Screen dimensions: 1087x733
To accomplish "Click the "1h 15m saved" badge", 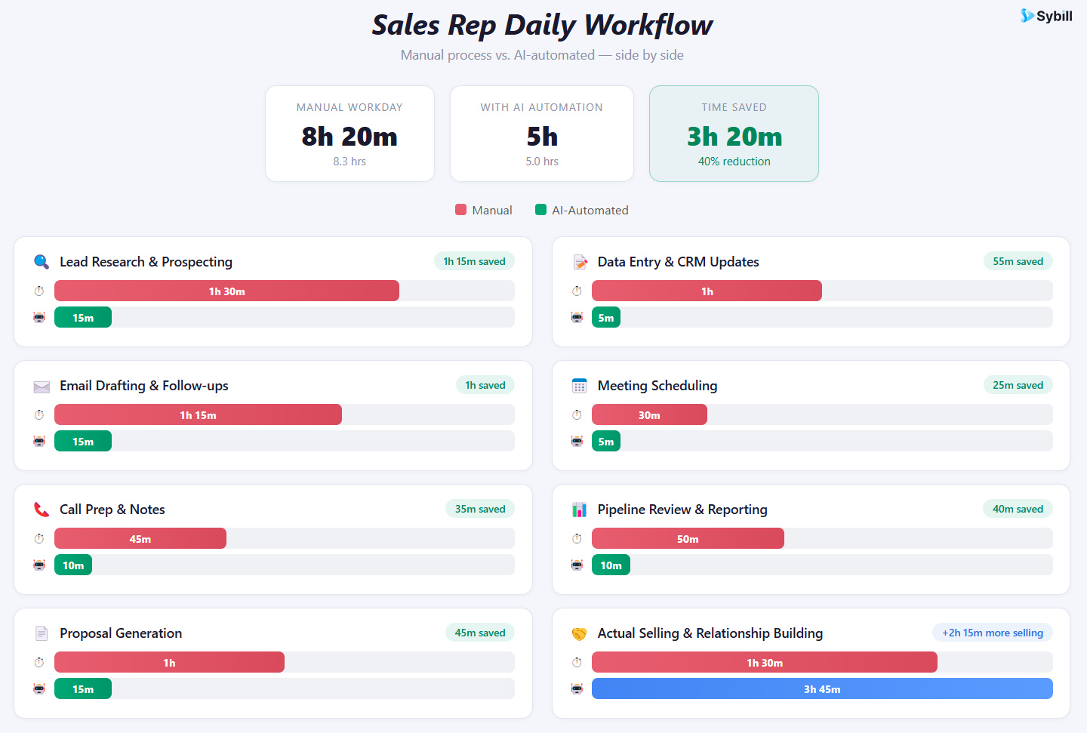I will pos(474,261).
